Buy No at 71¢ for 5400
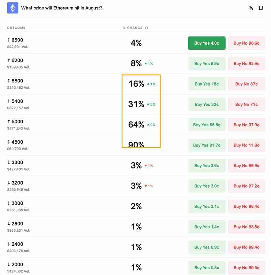The width and height of the screenshot is (271, 275). pos(247,104)
